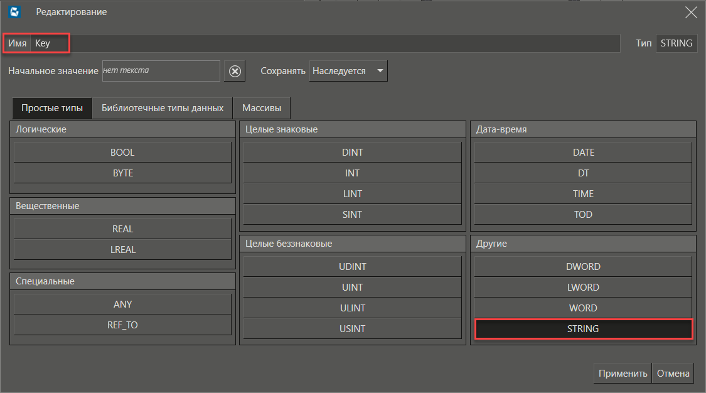Click the Начальное значение label
The image size is (706, 393).
pyautogui.click(x=53, y=71)
